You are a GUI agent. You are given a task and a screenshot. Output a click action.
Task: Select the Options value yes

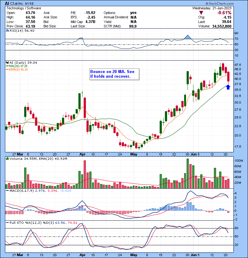coord(133,13)
